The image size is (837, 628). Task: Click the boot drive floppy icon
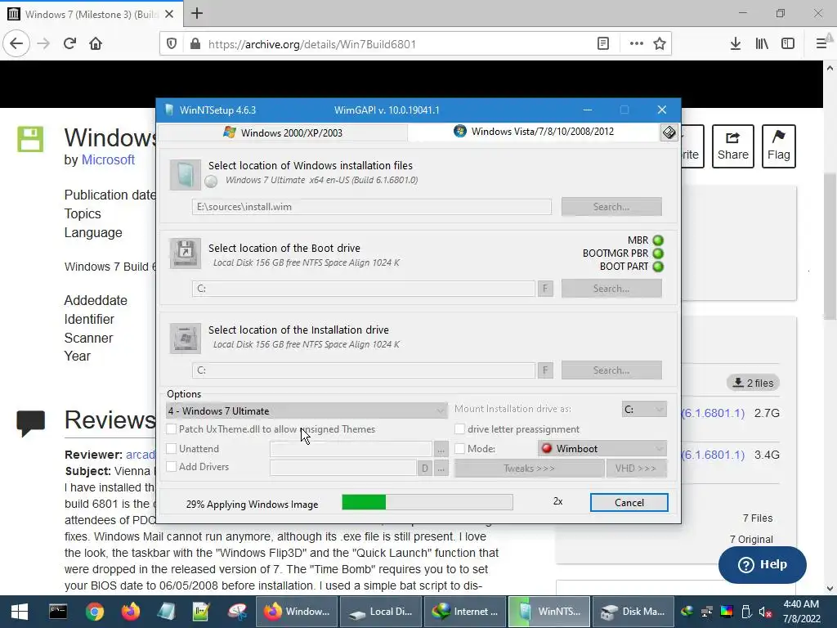[x=186, y=253]
